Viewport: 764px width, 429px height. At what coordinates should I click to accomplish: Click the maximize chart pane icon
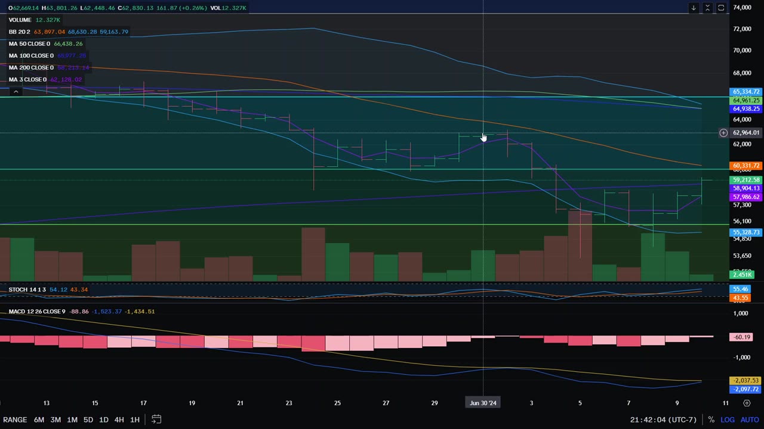[x=721, y=8]
